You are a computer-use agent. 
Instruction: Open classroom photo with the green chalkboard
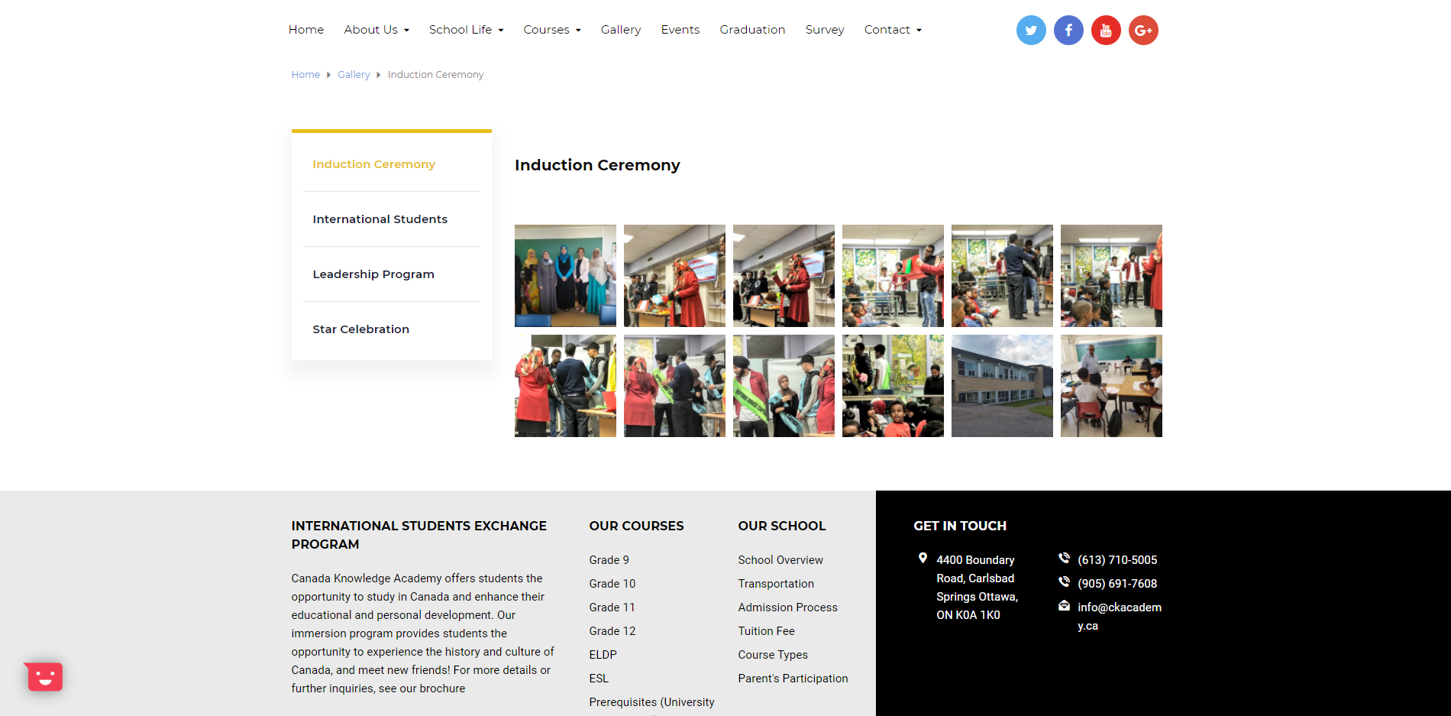click(x=1111, y=386)
